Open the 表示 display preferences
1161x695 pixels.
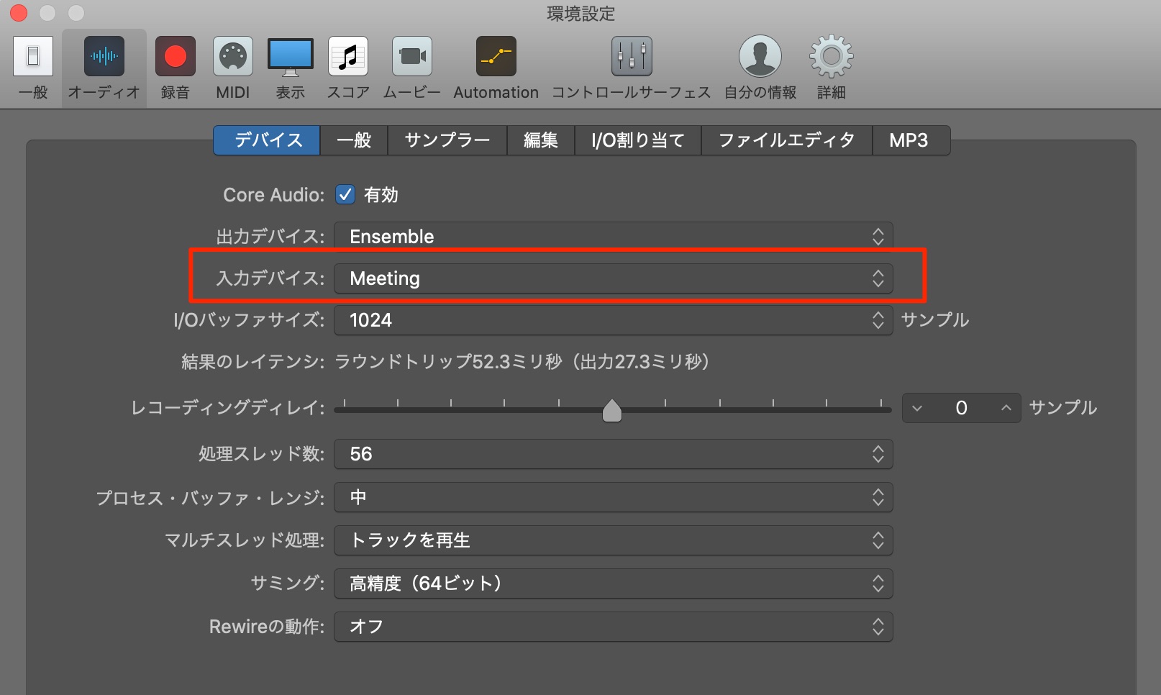point(291,68)
